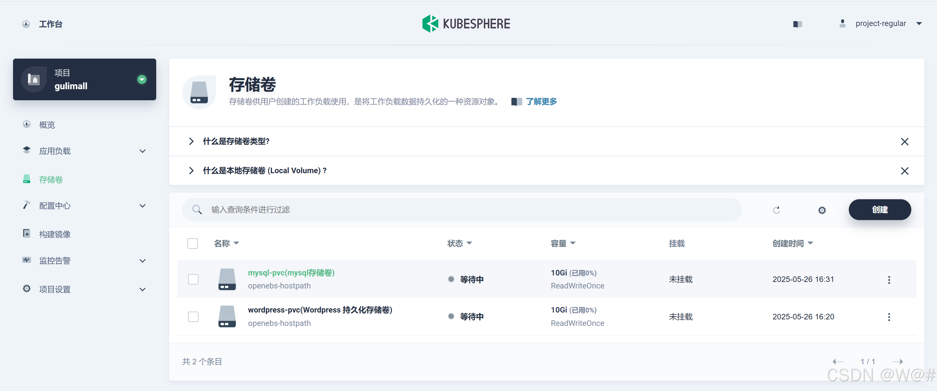Click the workbench dashboard icon in the header
Viewport: 937px width, 391px height.
26,24
